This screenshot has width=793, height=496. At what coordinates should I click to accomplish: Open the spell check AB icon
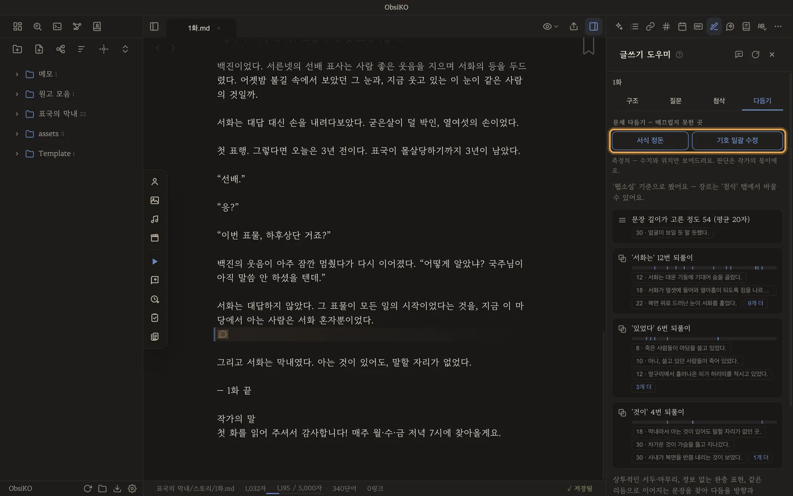(x=762, y=27)
